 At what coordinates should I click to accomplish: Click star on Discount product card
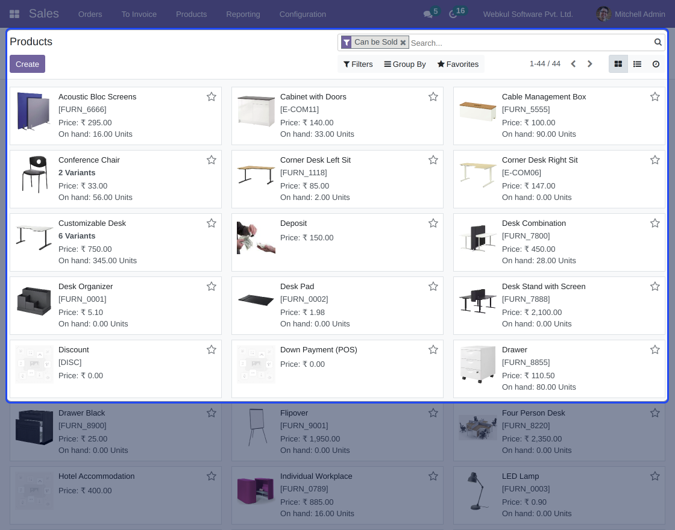(212, 350)
